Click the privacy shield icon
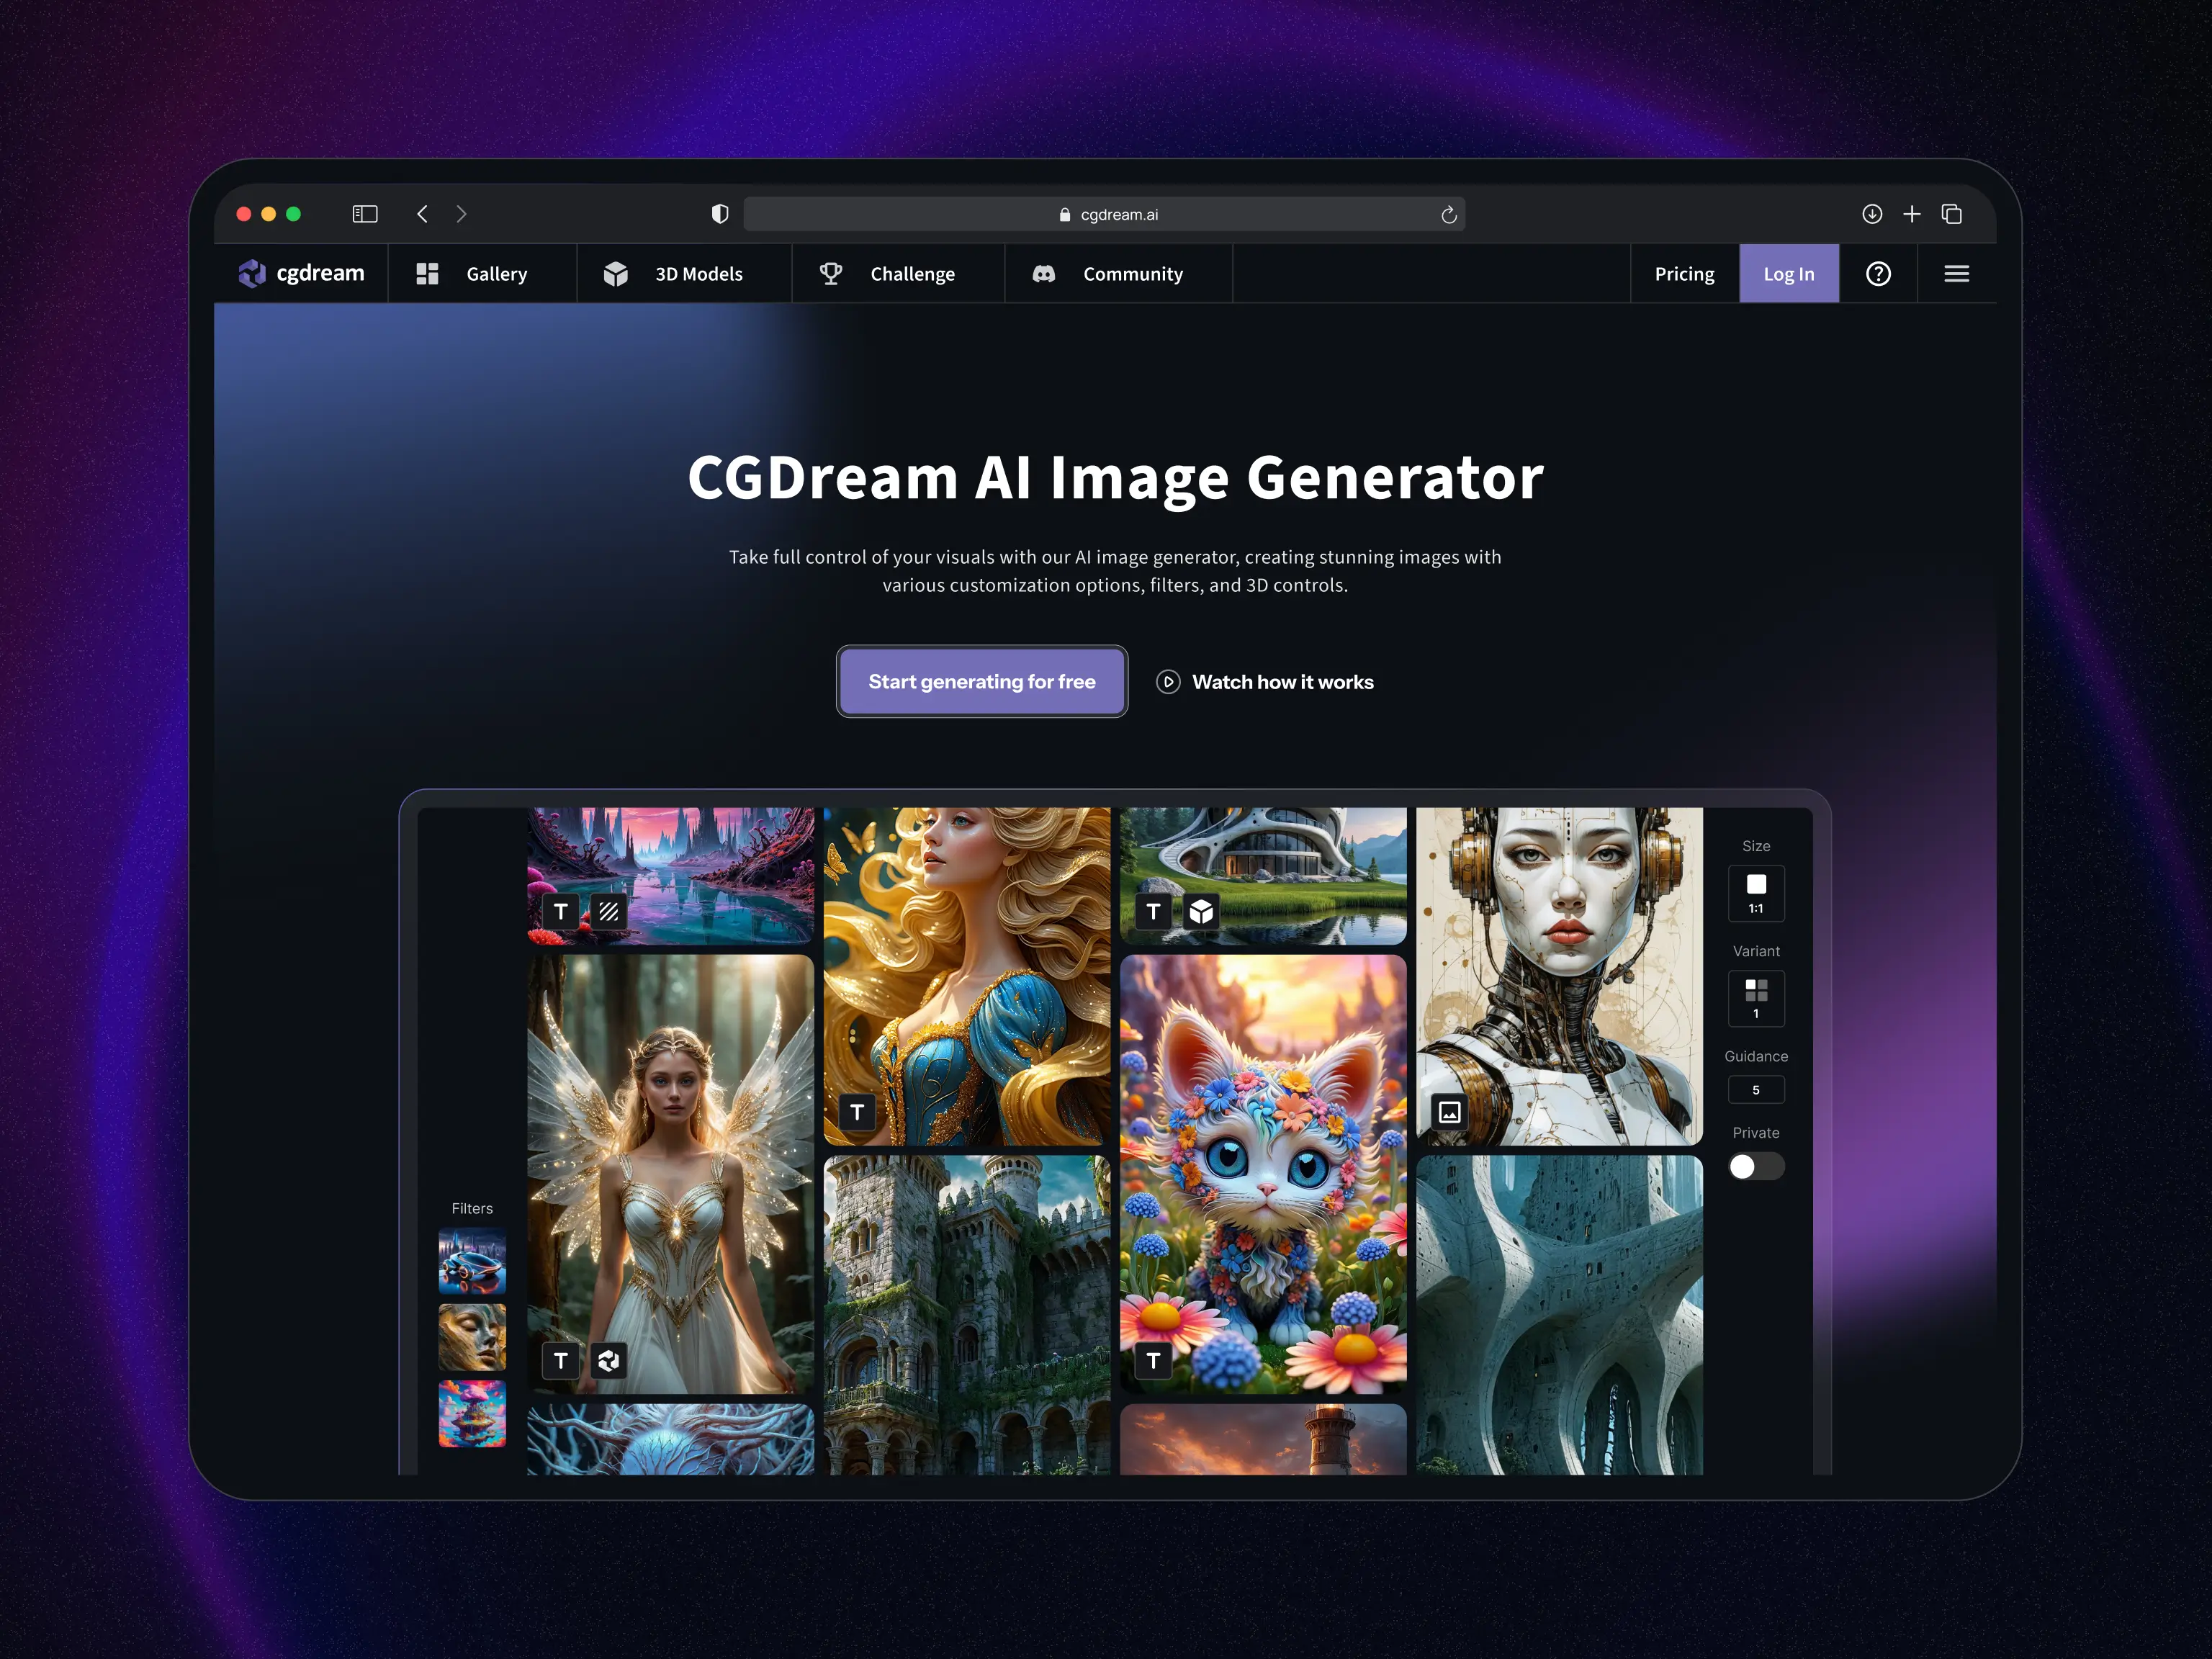2212x1659 pixels. click(719, 214)
